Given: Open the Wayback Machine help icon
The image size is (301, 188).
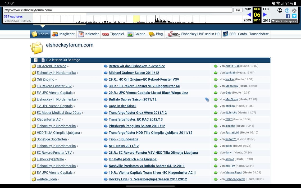Looking at the screenshot, I should 287,11.
